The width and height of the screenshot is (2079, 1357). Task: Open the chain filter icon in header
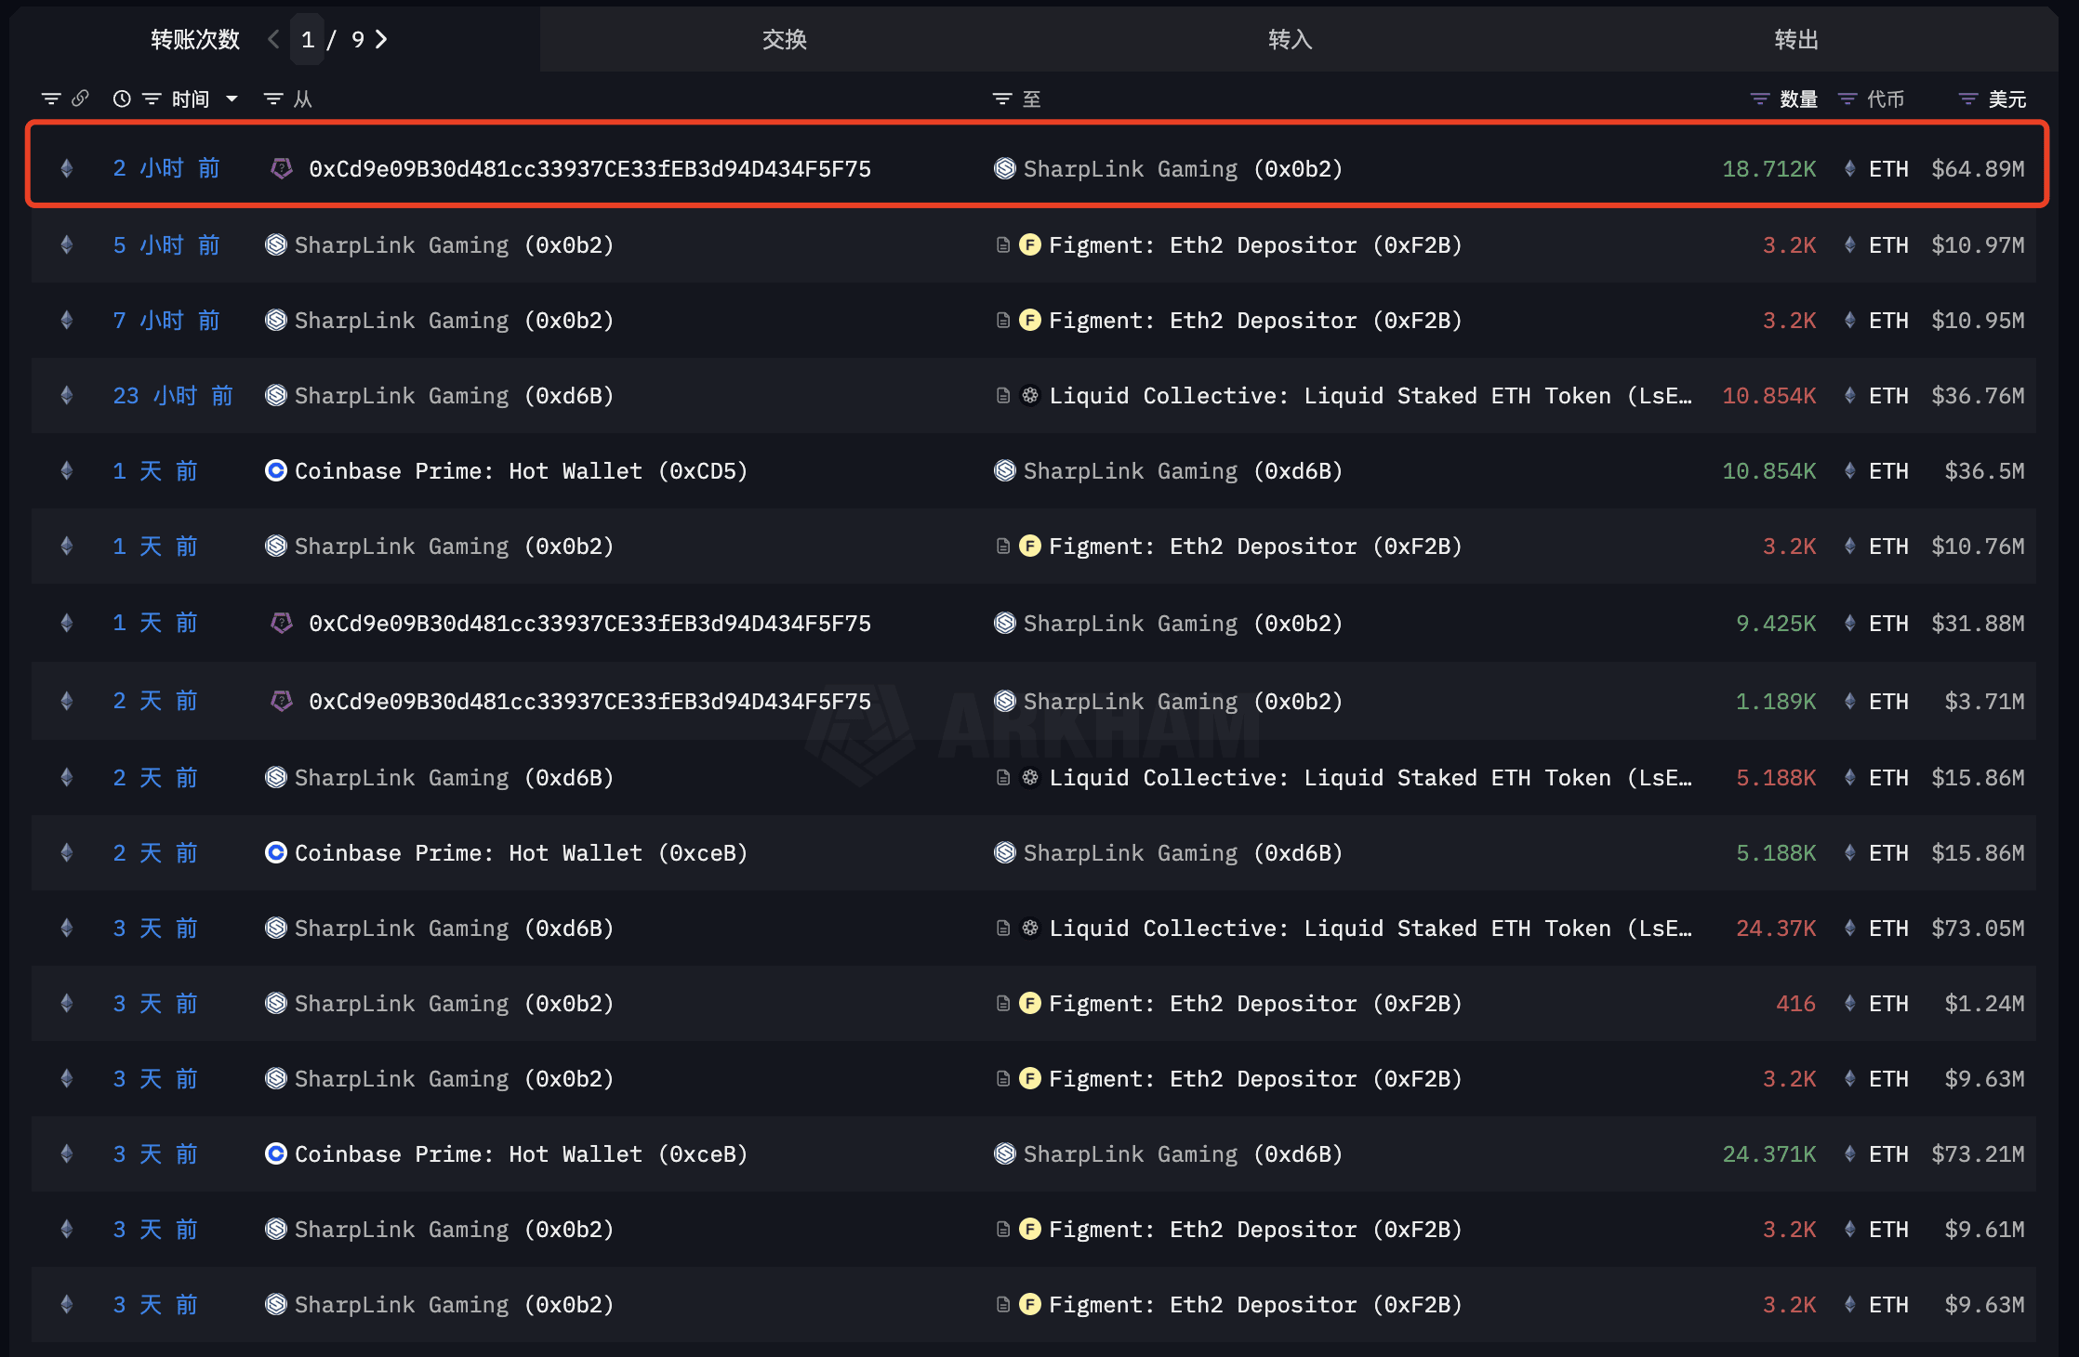pos(51,99)
